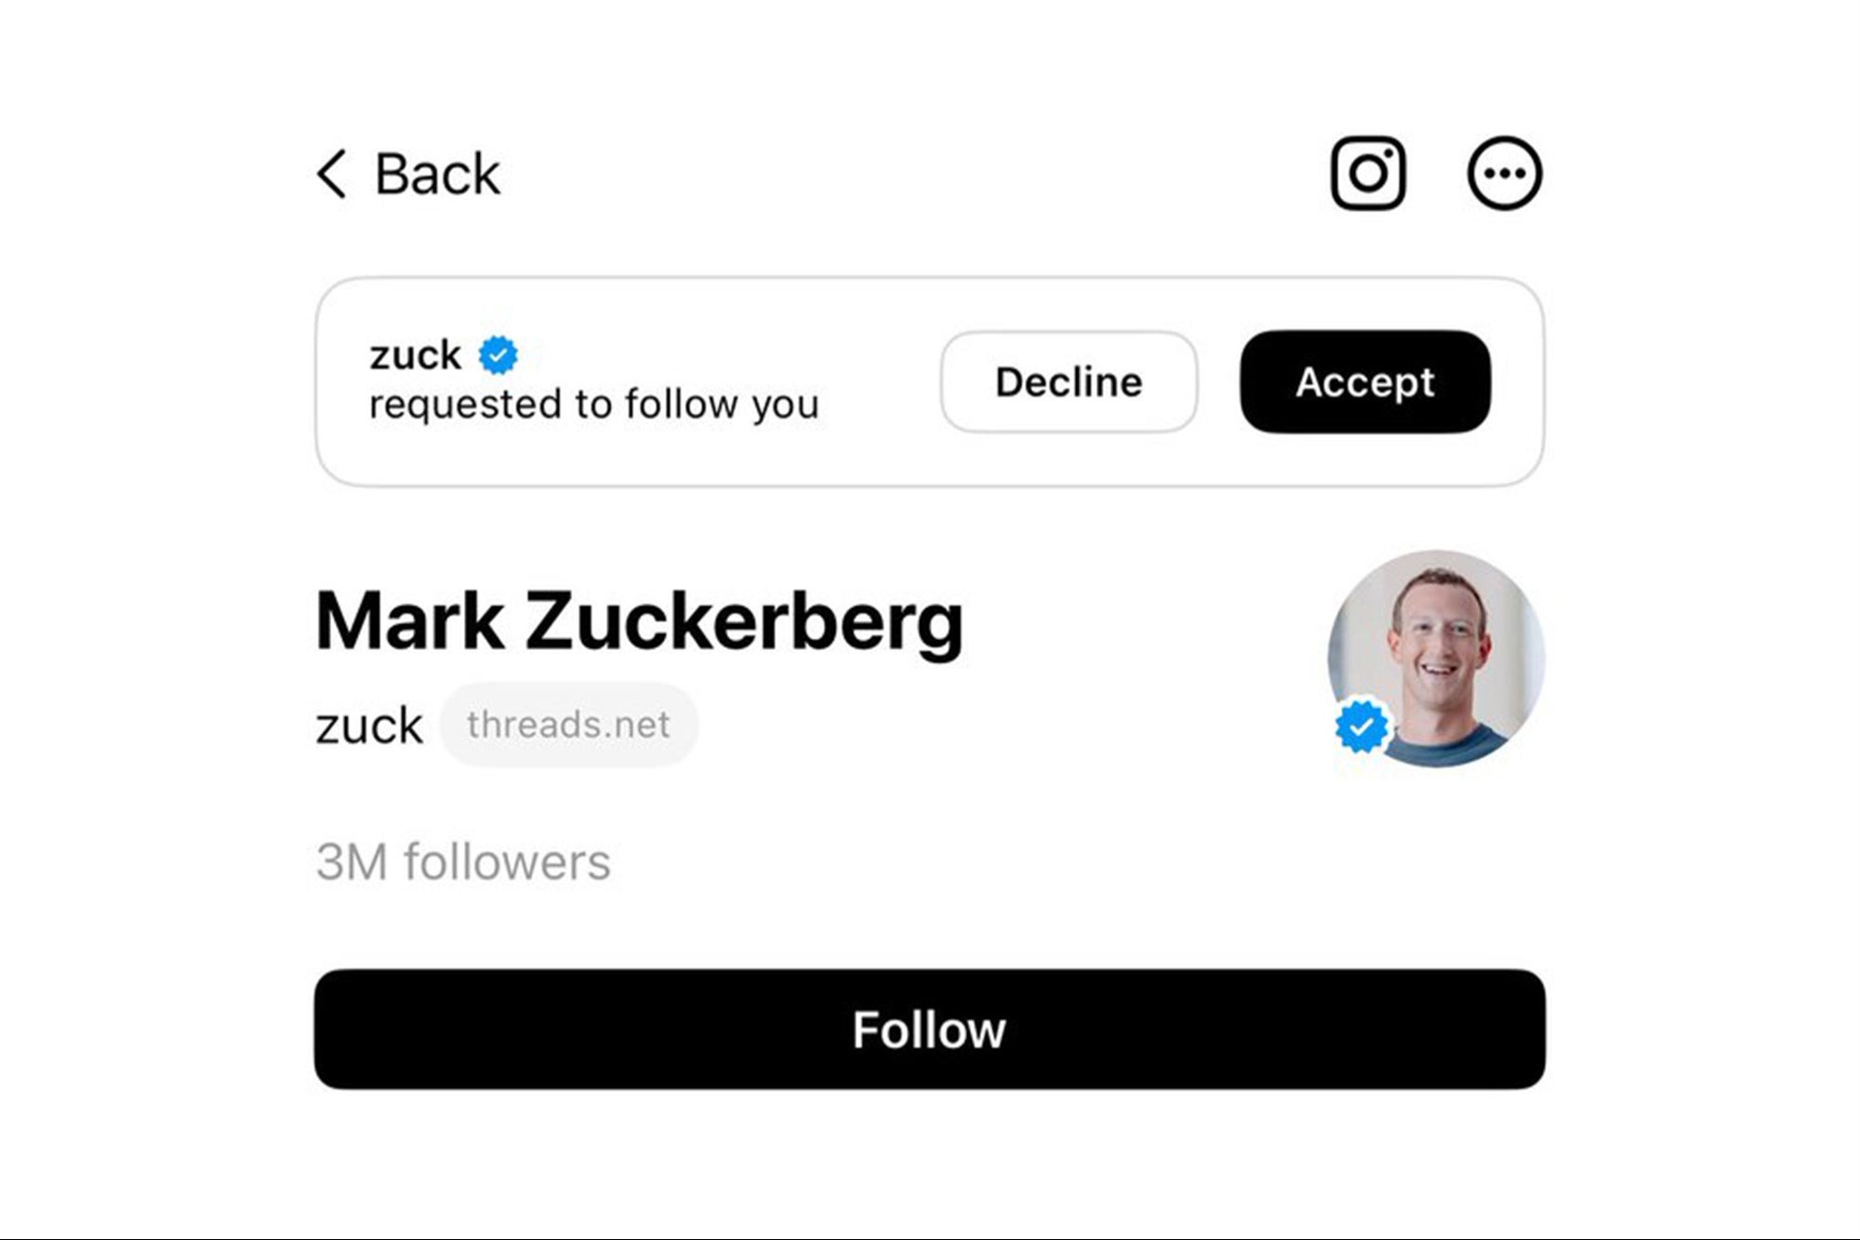Image resolution: width=1860 pixels, height=1240 pixels.
Task: Tap the requested to follow you text
Action: (x=594, y=406)
